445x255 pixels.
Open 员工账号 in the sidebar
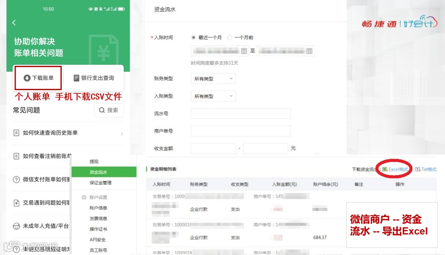tap(98, 250)
